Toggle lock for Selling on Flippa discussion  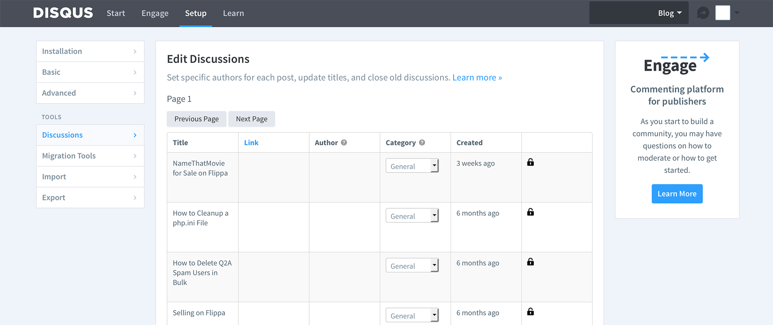click(531, 312)
